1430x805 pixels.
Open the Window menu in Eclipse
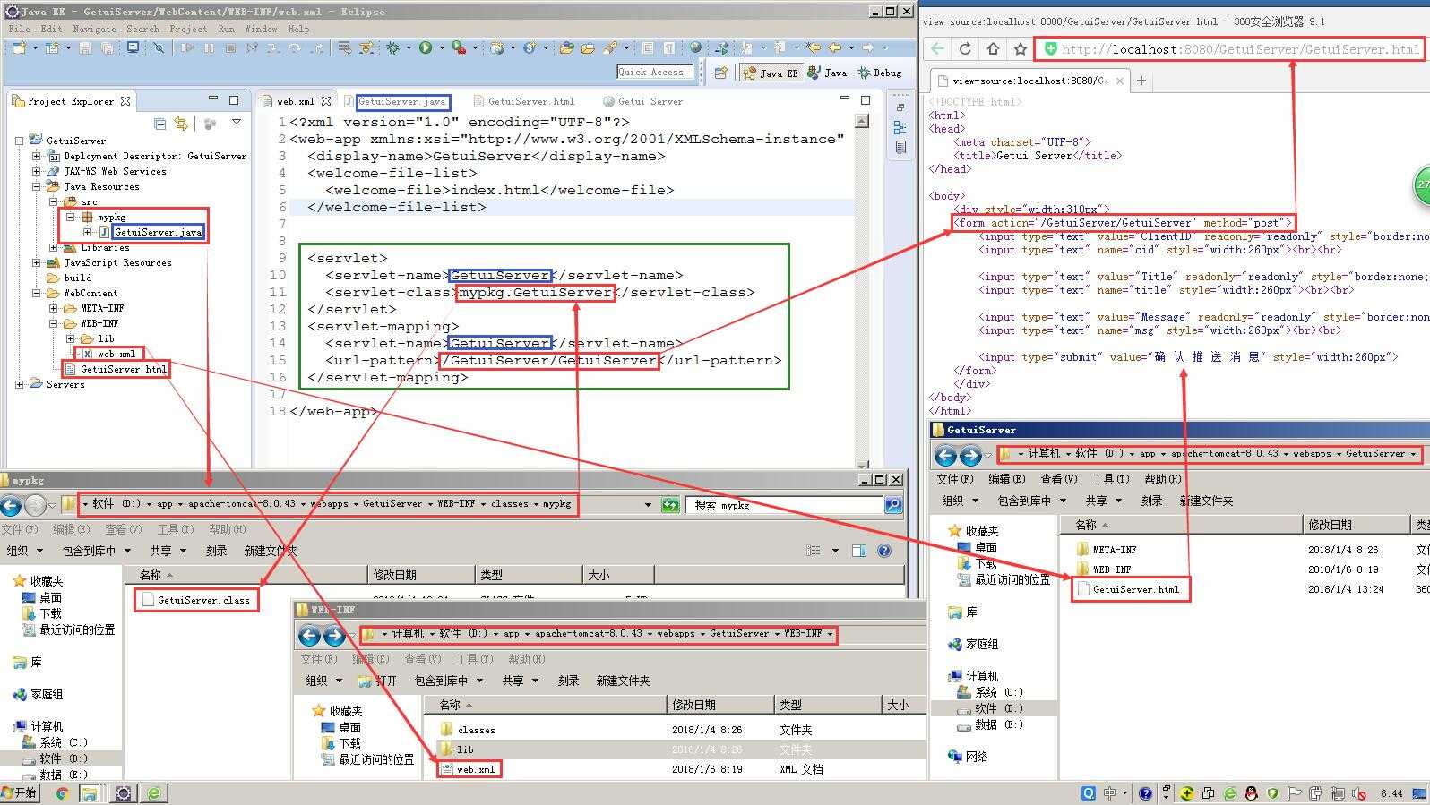(x=261, y=29)
